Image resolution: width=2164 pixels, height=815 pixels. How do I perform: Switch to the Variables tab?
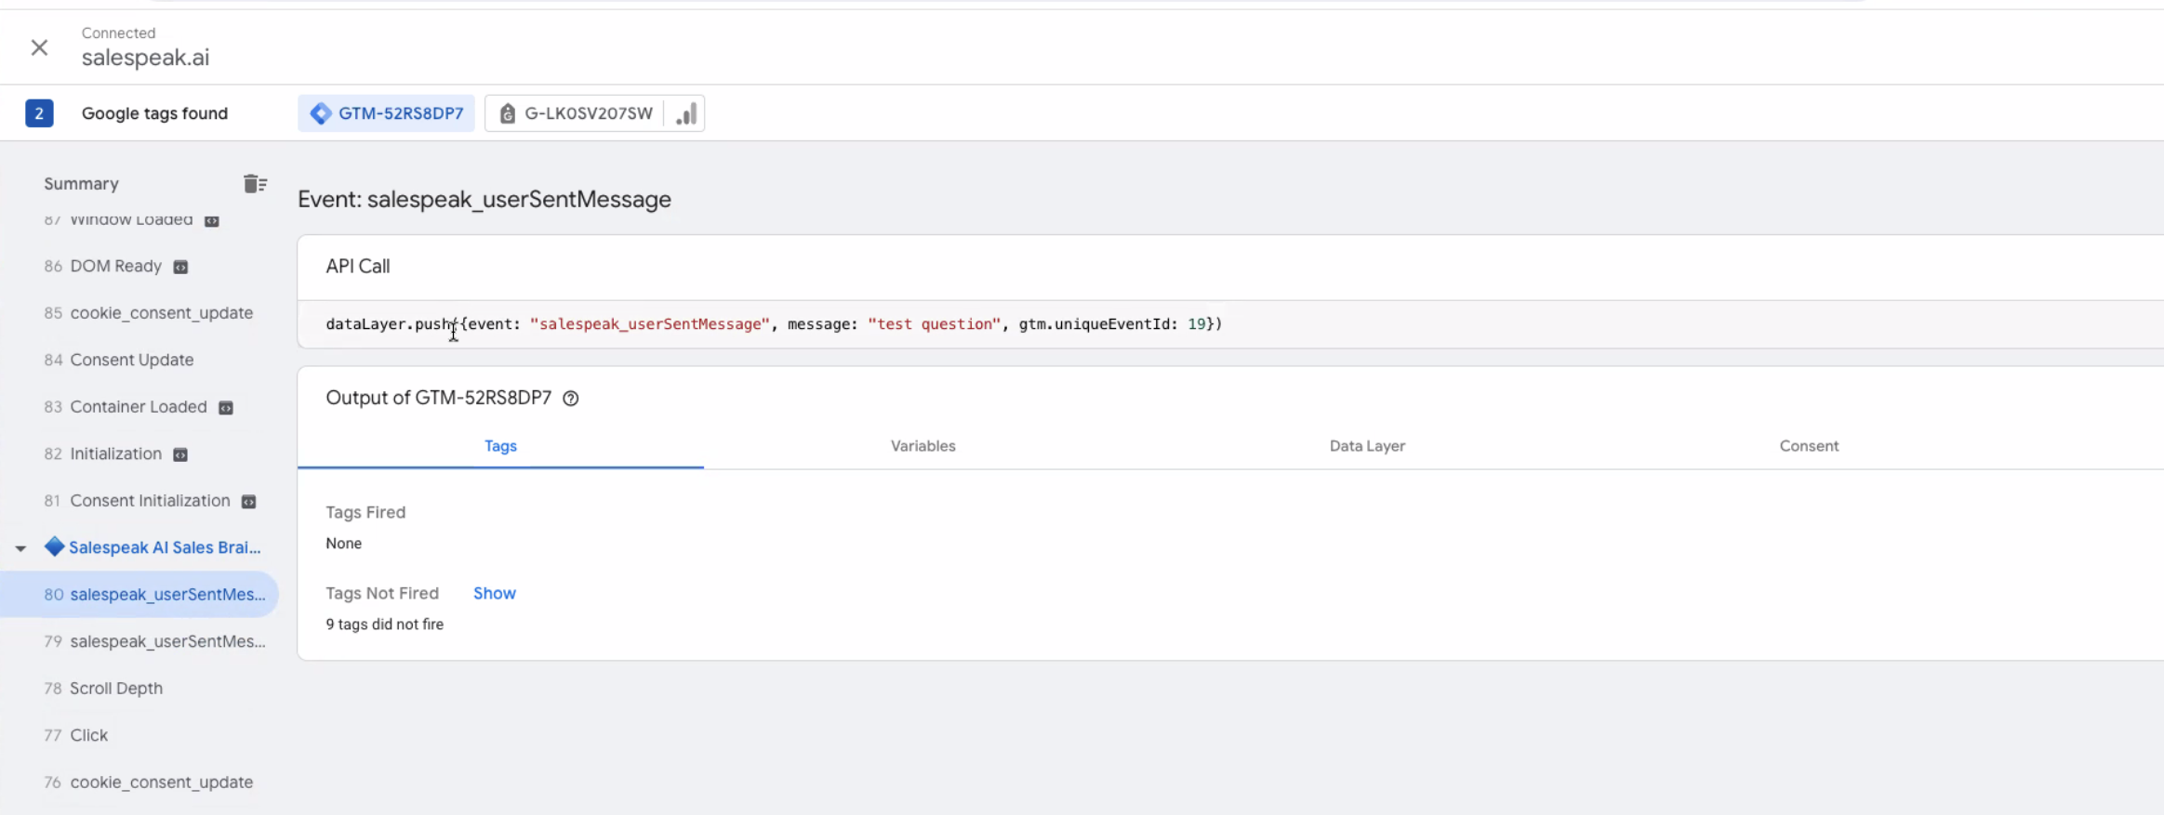923,446
